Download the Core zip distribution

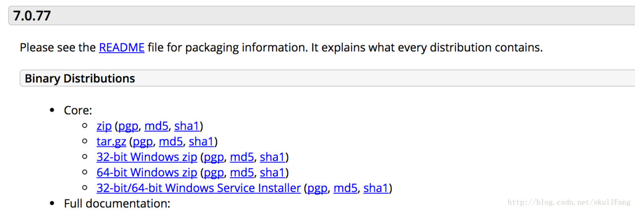pyautogui.click(x=104, y=126)
